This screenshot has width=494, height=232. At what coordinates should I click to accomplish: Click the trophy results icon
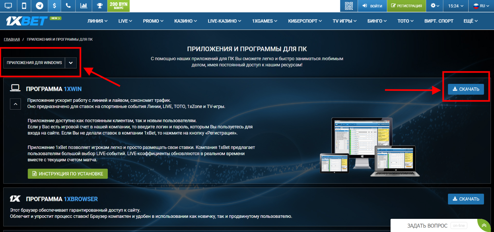pos(99,6)
